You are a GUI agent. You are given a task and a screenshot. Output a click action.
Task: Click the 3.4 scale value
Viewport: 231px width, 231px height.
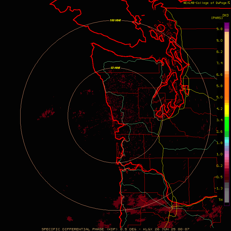[x=219, y=120]
